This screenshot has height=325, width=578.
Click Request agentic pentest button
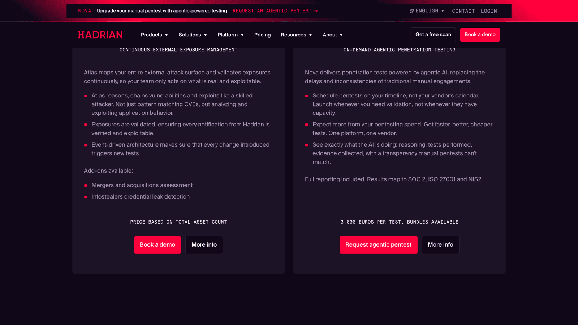pyautogui.click(x=378, y=245)
